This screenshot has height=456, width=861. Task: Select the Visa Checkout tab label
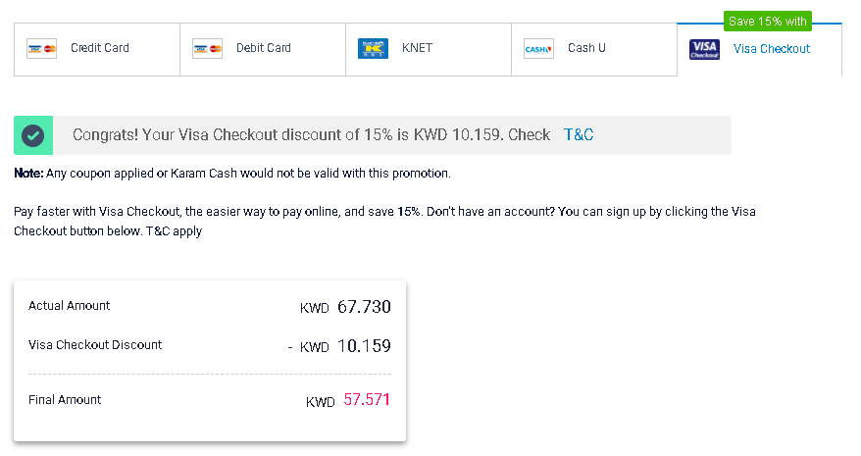tap(772, 49)
